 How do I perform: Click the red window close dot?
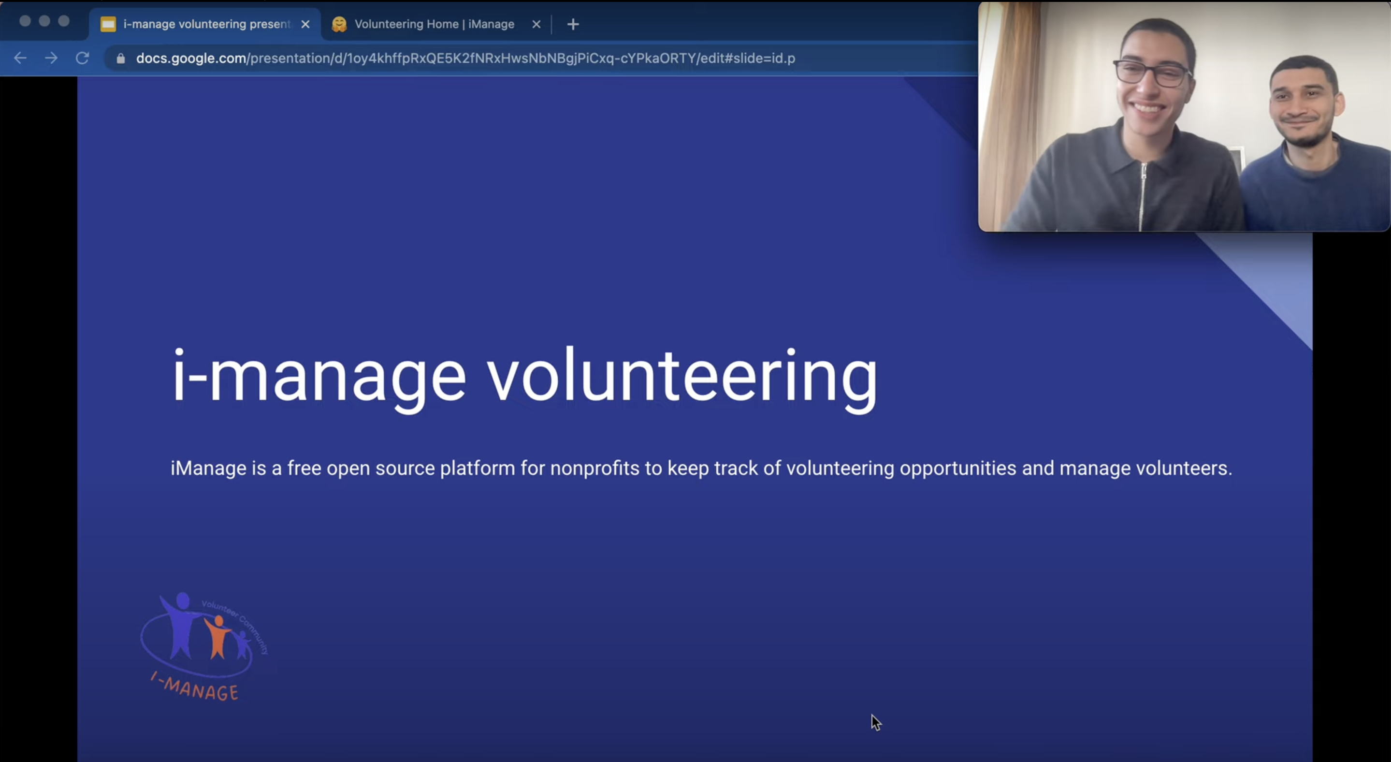tap(25, 21)
